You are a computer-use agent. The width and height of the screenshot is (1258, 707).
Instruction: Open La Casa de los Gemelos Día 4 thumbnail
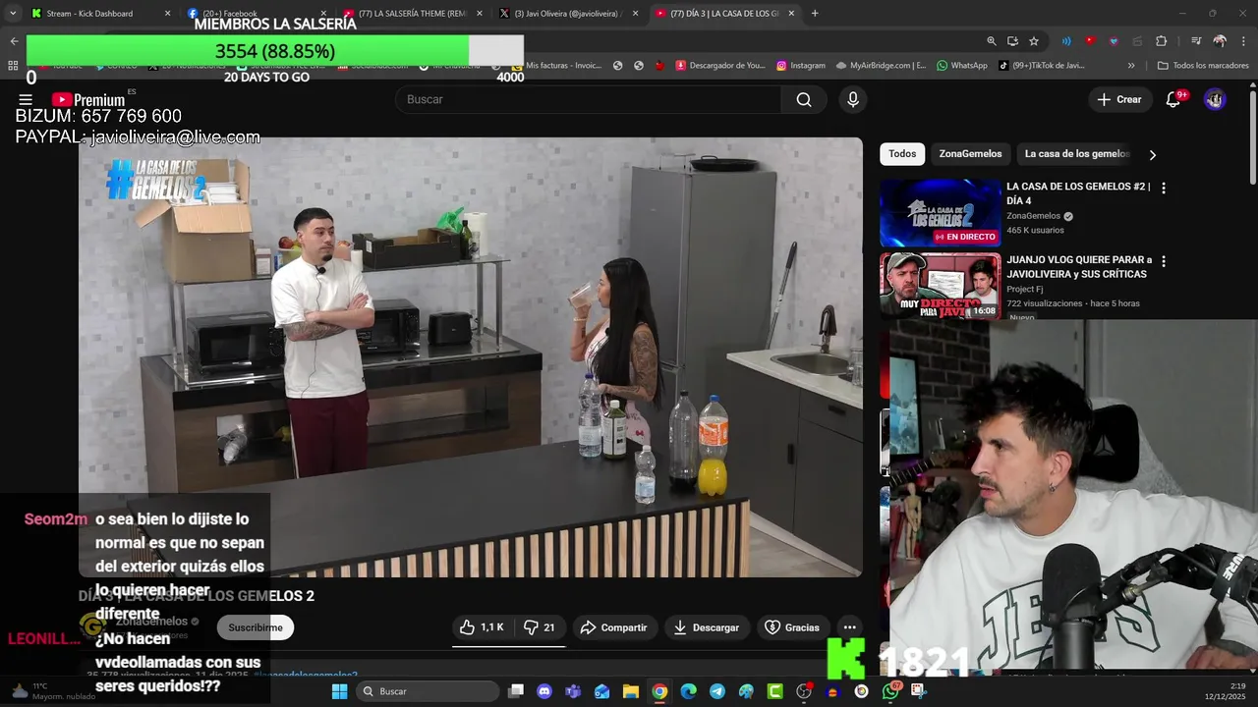click(x=941, y=212)
